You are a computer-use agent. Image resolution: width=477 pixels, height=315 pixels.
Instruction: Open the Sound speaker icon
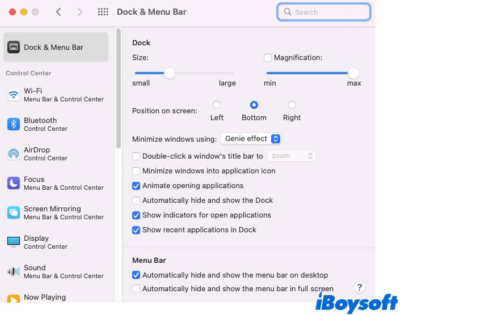(x=14, y=271)
